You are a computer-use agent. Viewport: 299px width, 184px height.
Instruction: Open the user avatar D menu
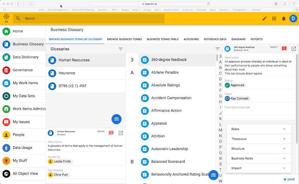click(x=293, y=18)
